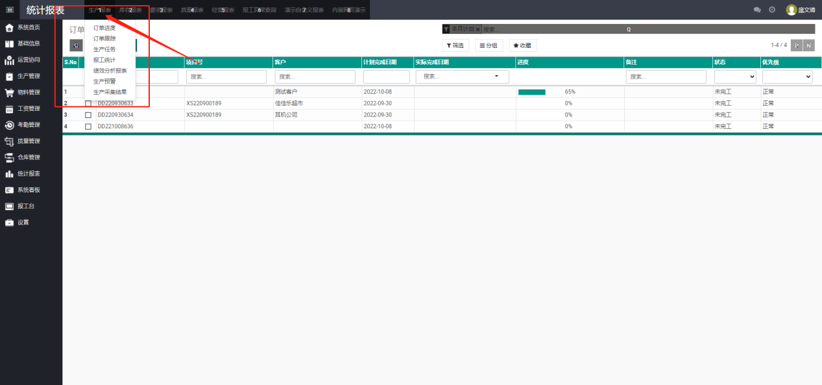Open the 实际完成日期 search dropdown

point(462,76)
